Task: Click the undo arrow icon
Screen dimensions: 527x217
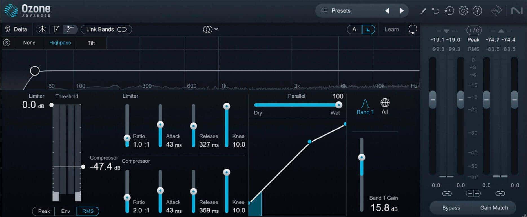Action: tap(435, 11)
